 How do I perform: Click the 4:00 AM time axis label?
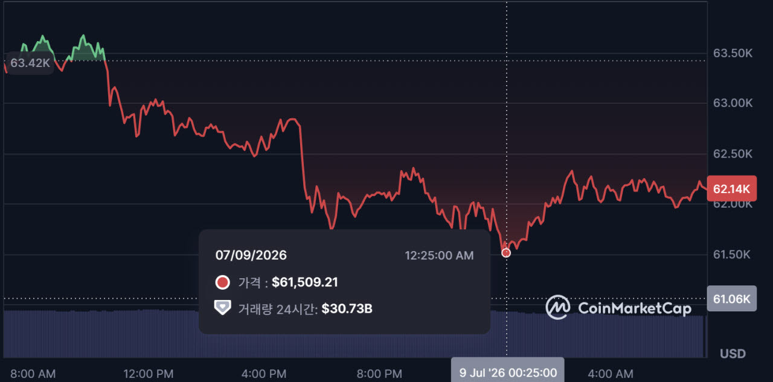tap(610, 374)
